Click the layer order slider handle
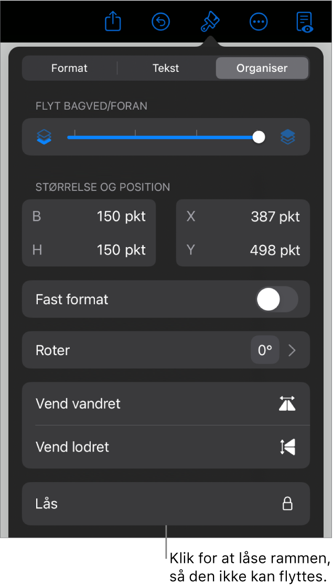 259,137
